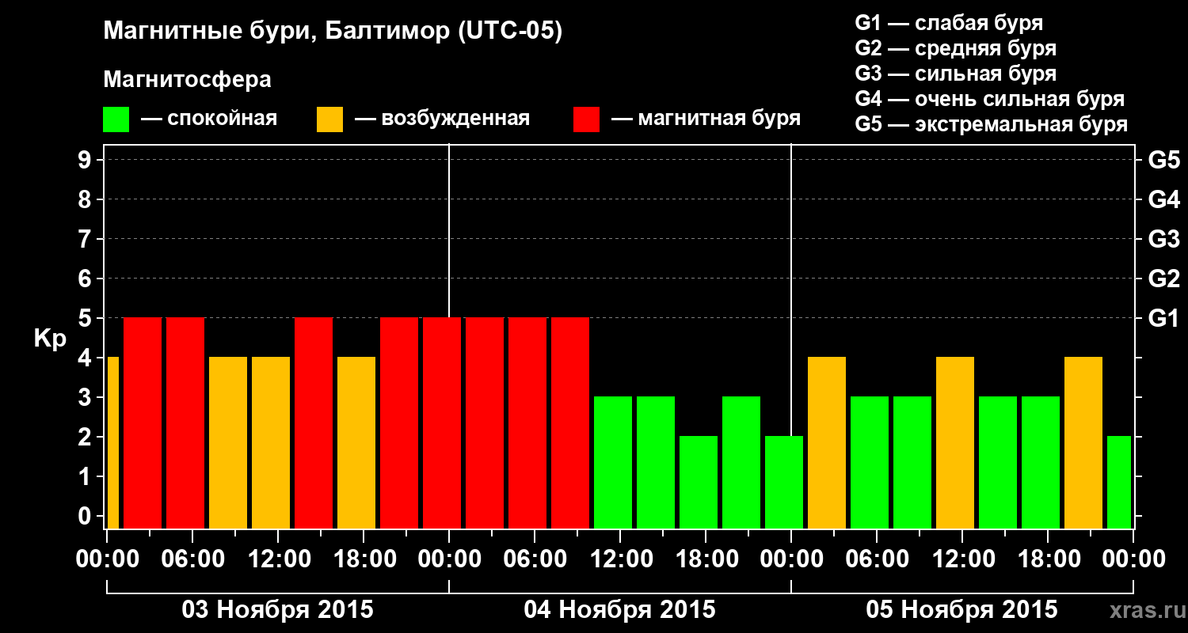The height and width of the screenshot is (633, 1188).
Task: Click the '— возбужденная' legend label
Action: click(x=442, y=119)
